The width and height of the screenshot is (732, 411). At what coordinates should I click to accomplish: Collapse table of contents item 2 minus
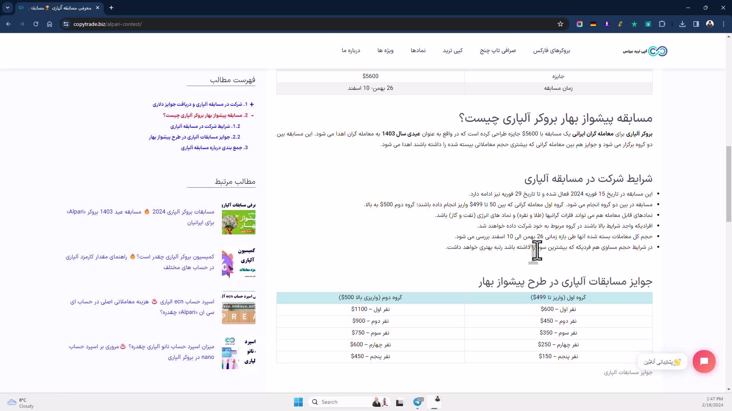pos(252,115)
